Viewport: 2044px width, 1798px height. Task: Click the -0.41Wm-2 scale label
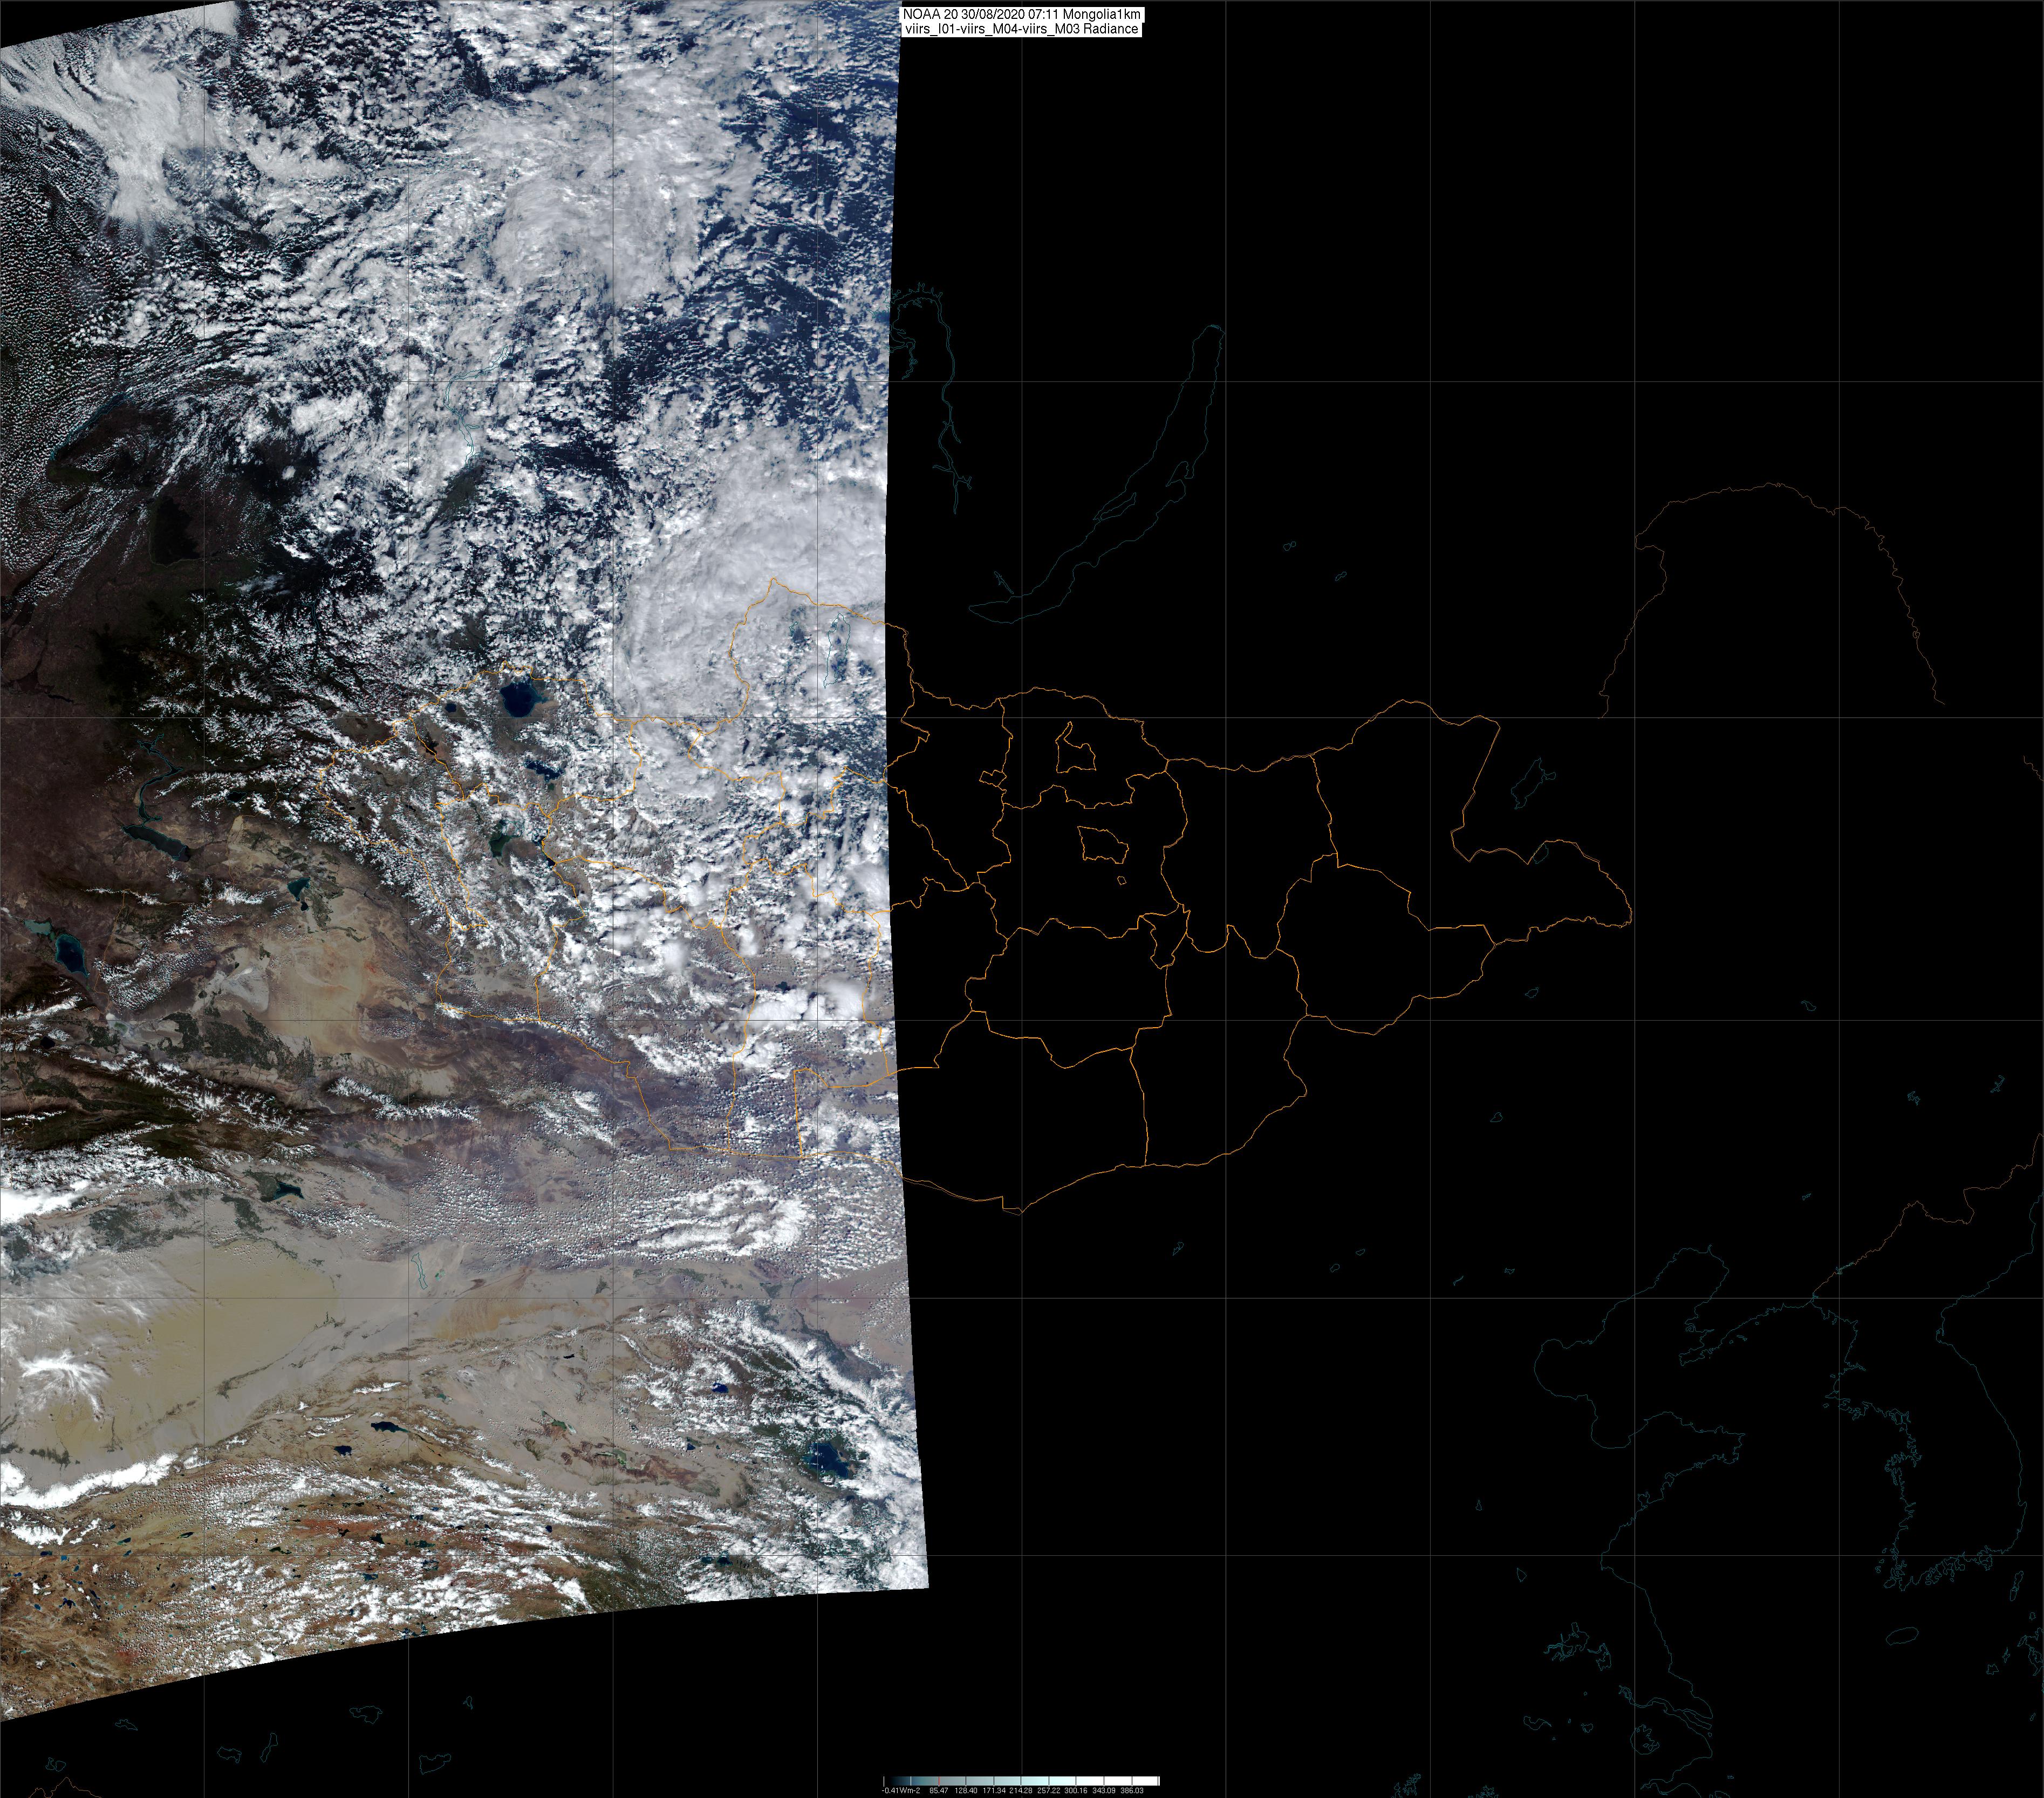[x=901, y=1791]
